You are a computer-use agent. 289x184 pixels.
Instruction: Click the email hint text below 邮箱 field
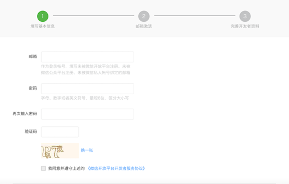86,69
